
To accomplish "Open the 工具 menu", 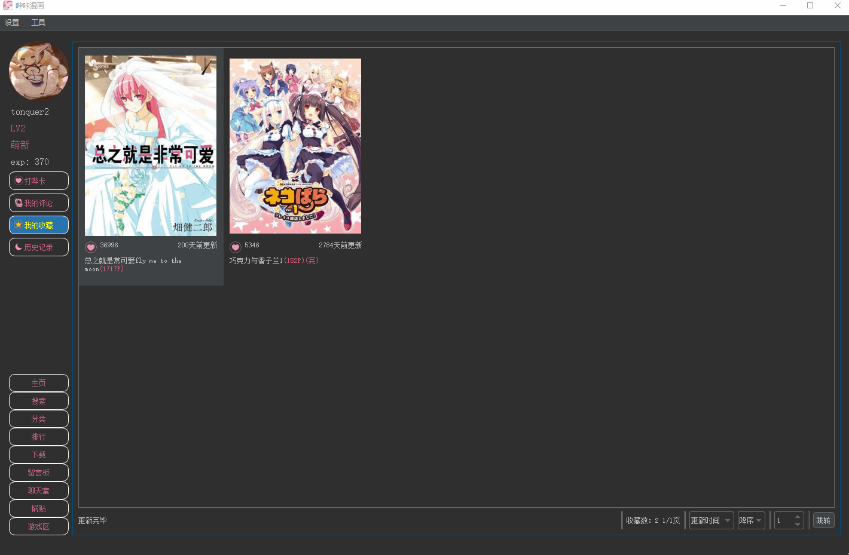I will pos(38,23).
